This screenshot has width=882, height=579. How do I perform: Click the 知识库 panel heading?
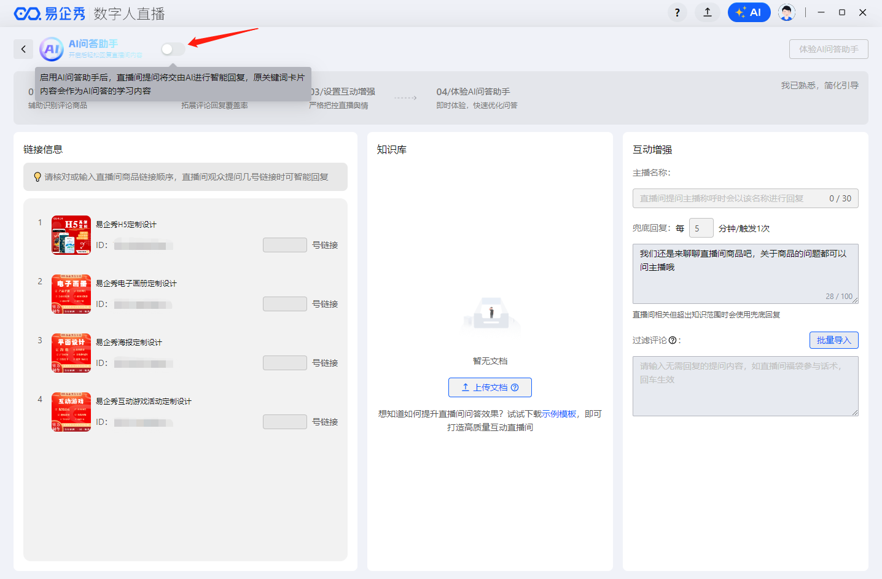coord(392,149)
